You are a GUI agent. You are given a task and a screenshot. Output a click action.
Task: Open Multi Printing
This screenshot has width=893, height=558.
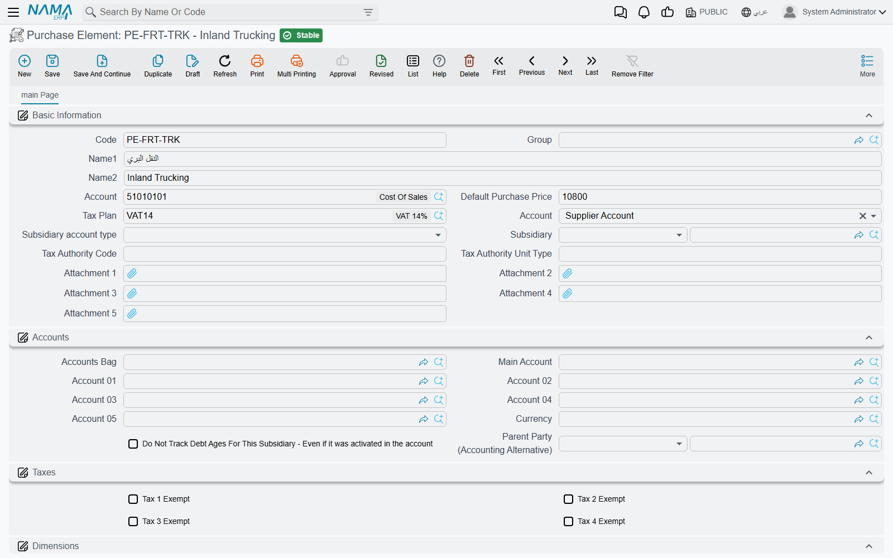pyautogui.click(x=296, y=66)
